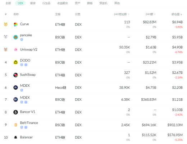Image resolution: width=187 pixels, height=144 pixels.
Task: Click the -1.81% change under Curve
Action: (178, 27)
